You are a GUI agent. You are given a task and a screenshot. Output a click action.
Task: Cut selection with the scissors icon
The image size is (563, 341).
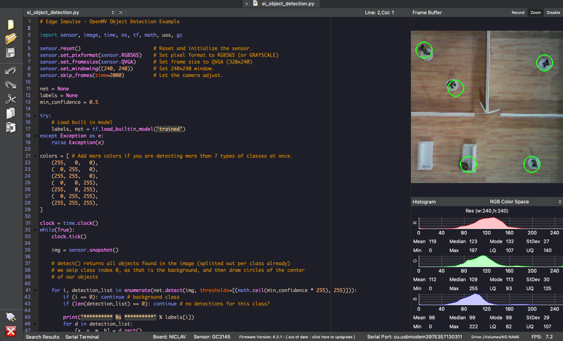11,99
